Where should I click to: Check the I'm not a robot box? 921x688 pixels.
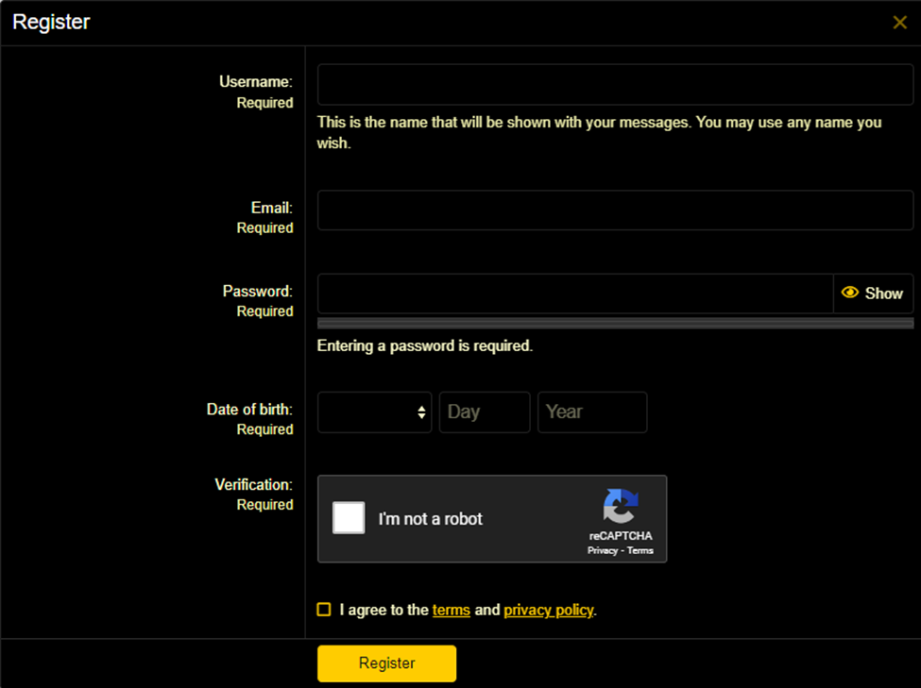[349, 518]
